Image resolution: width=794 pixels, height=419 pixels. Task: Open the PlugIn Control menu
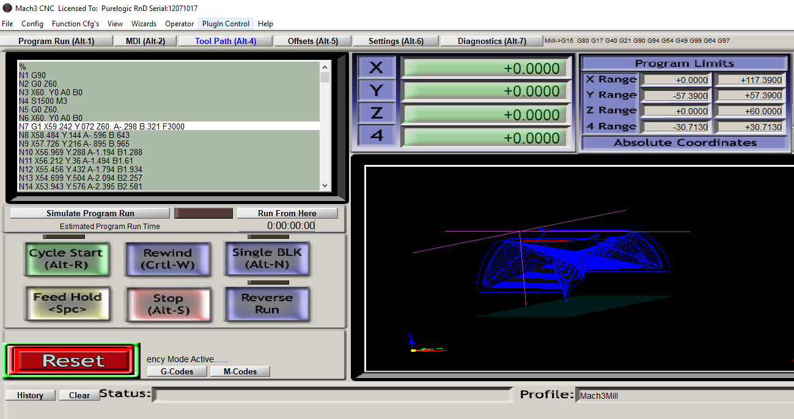[226, 24]
